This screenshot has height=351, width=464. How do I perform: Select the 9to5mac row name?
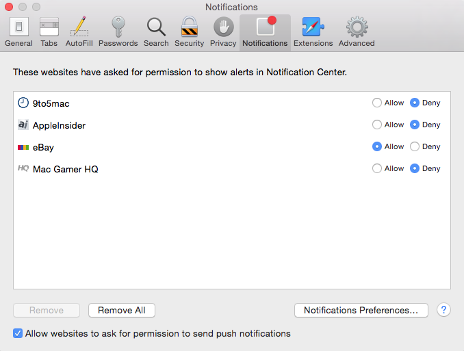click(51, 103)
